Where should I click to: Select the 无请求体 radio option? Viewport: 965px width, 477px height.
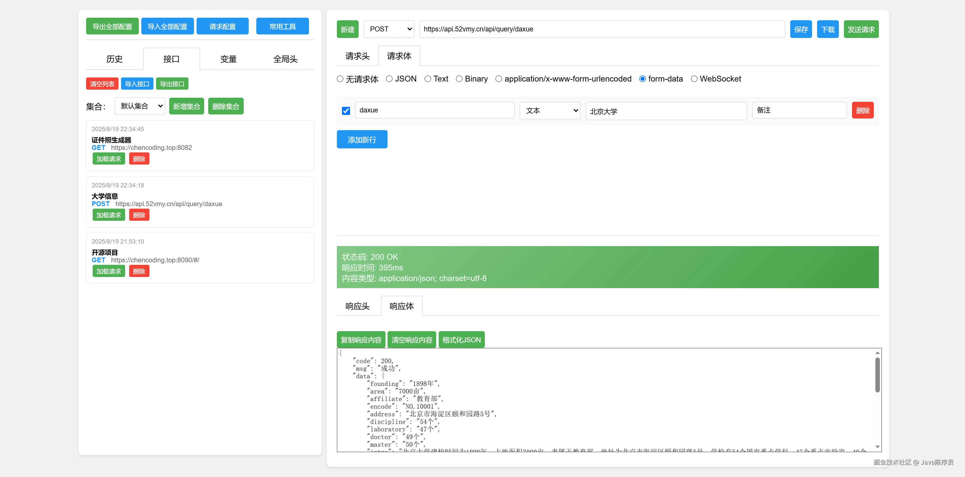click(x=340, y=79)
